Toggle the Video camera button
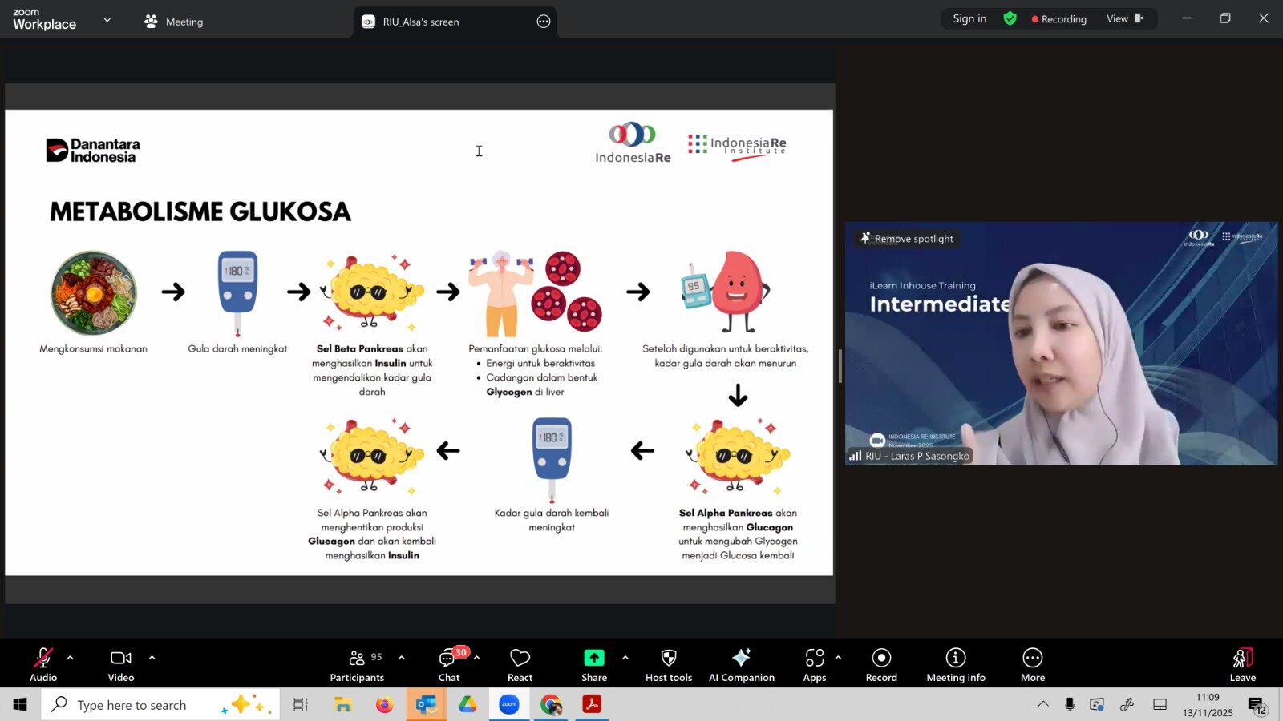 click(121, 664)
